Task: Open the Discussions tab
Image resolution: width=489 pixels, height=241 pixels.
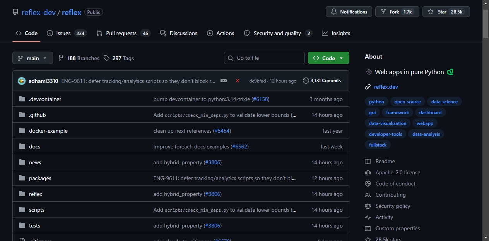Action: click(x=179, y=33)
